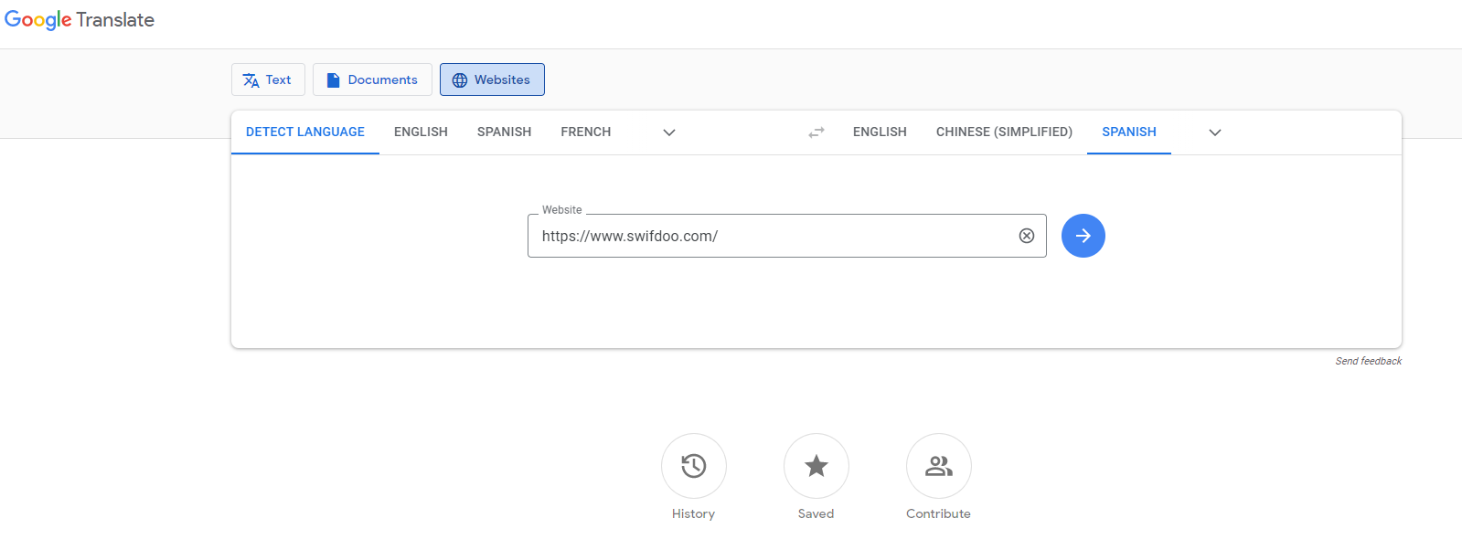Select Spanish as target language
1462x550 pixels.
coord(1129,132)
